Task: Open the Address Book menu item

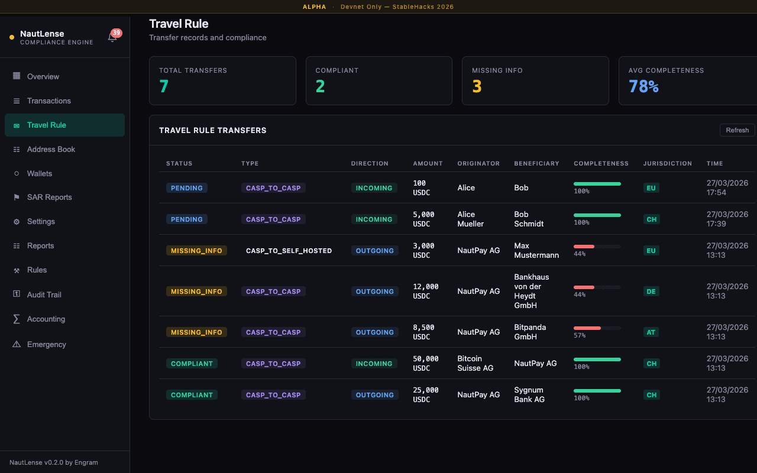Action: pos(51,150)
